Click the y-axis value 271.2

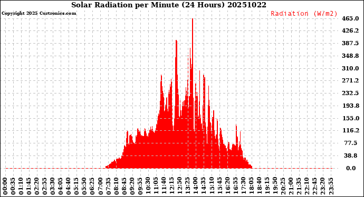click(350, 81)
